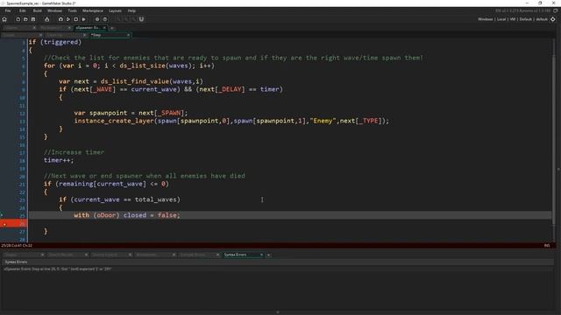Click the Windows target platform label
The image size is (561, 315).
(x=485, y=19)
